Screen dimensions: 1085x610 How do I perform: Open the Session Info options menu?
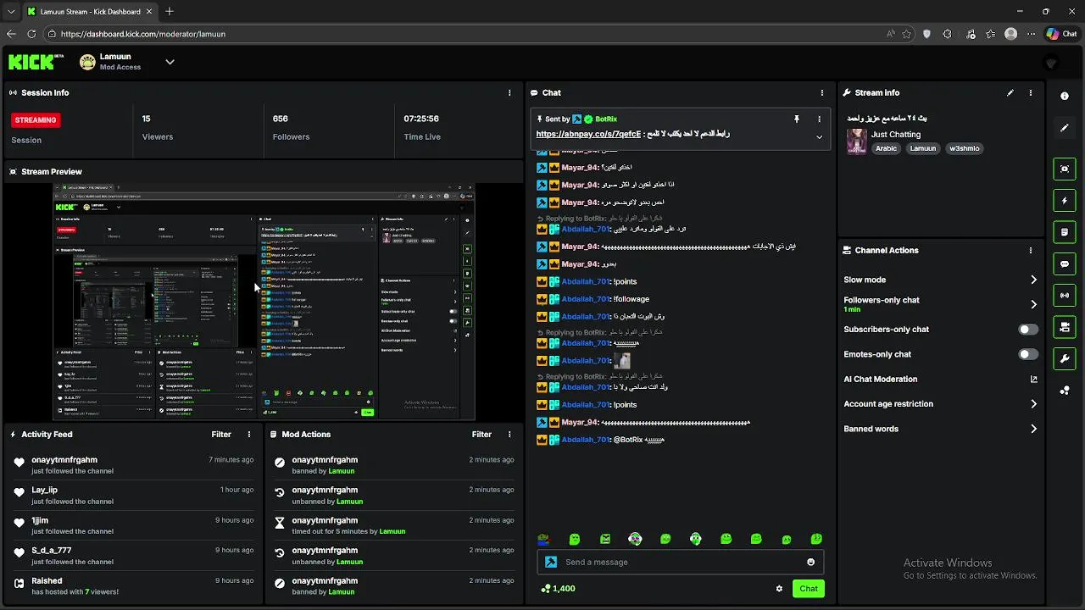509,92
